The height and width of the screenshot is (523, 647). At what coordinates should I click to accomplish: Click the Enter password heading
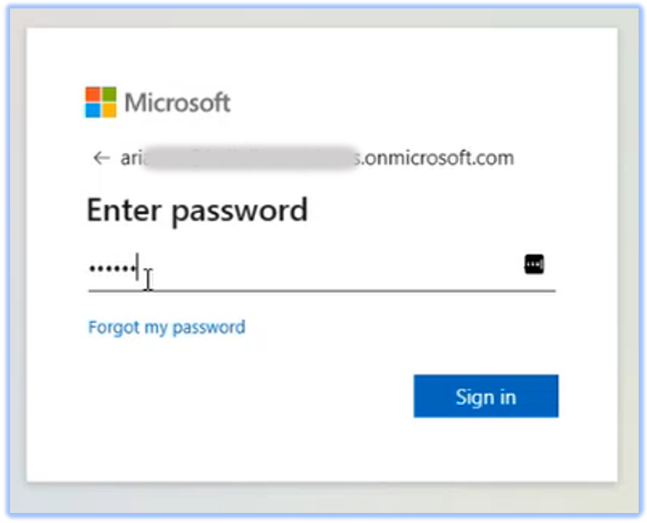tap(197, 210)
